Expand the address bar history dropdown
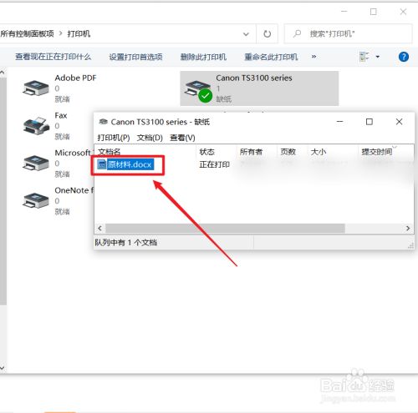The image size is (418, 413). click(246, 34)
